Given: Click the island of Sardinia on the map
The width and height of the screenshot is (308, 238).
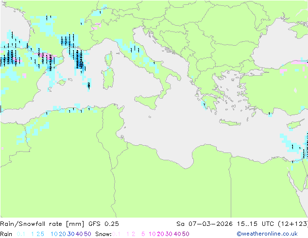Looking at the screenshot, I should [108, 79].
